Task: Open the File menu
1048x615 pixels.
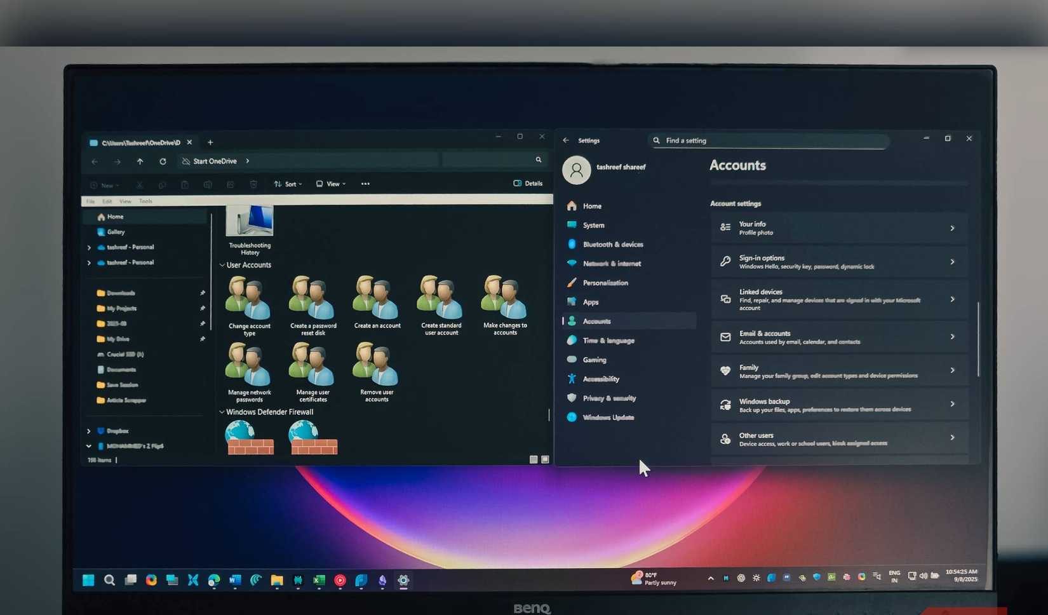Action: 90,201
